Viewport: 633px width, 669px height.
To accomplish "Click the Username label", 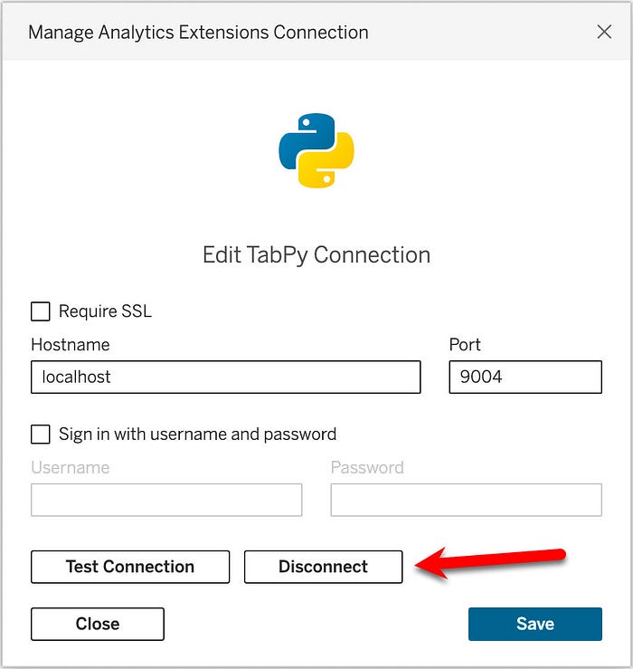I will pyautogui.click(x=71, y=467).
